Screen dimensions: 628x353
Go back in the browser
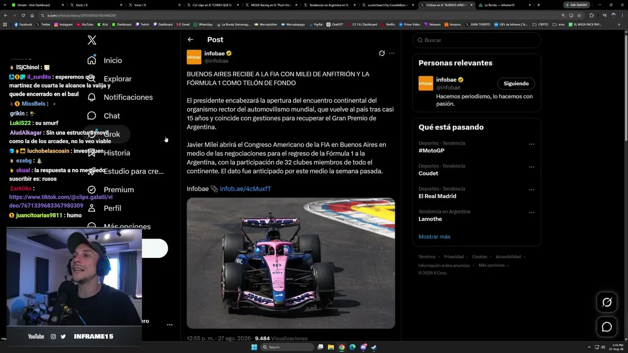pos(5,15)
